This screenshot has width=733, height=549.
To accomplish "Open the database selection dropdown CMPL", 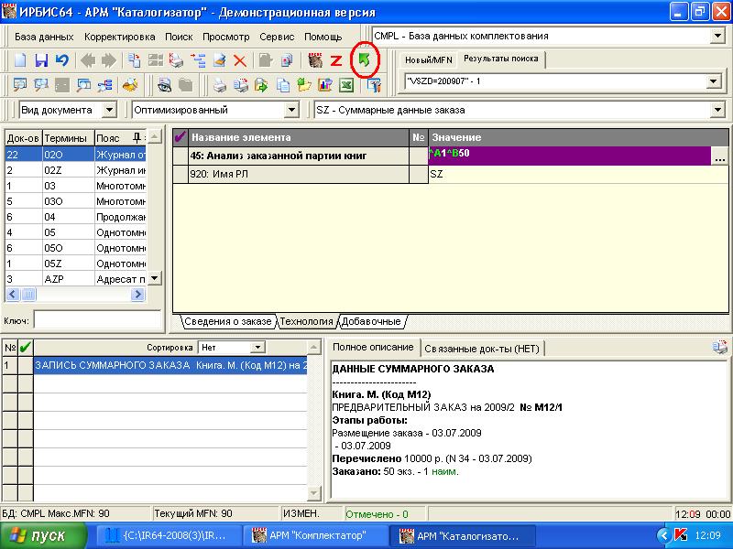I will [717, 36].
